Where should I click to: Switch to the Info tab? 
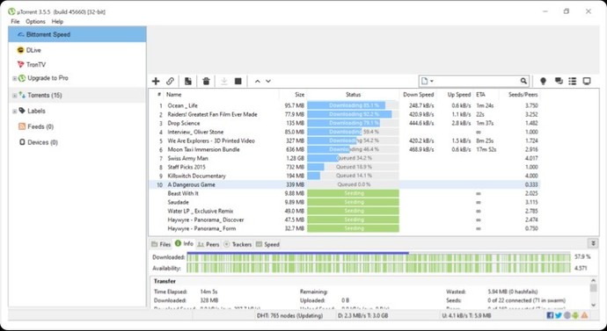pyautogui.click(x=184, y=243)
